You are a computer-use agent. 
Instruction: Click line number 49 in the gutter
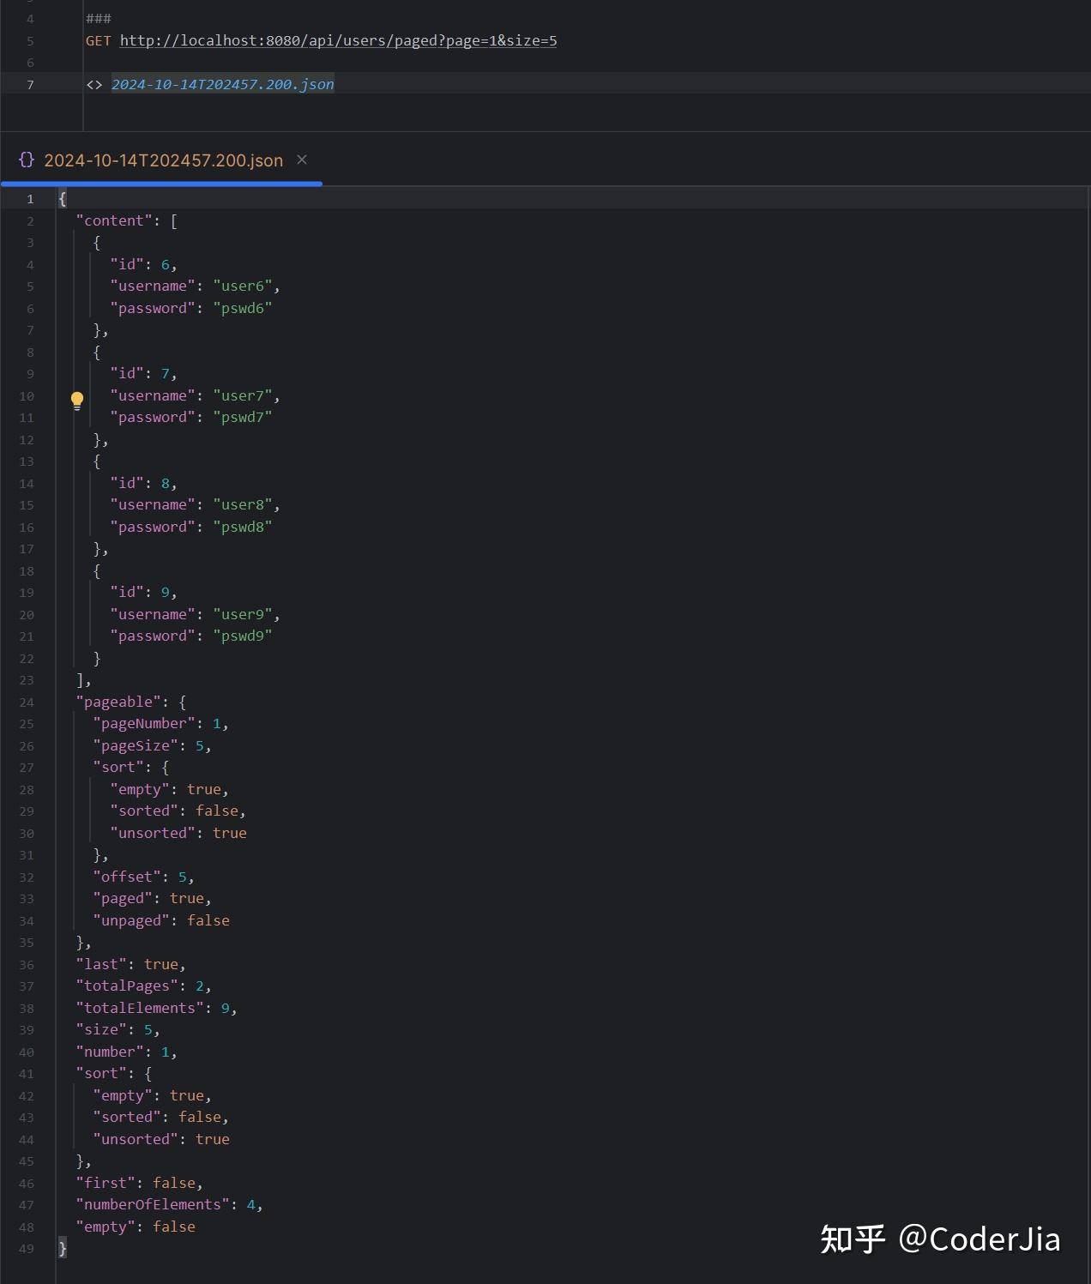tap(27, 1248)
